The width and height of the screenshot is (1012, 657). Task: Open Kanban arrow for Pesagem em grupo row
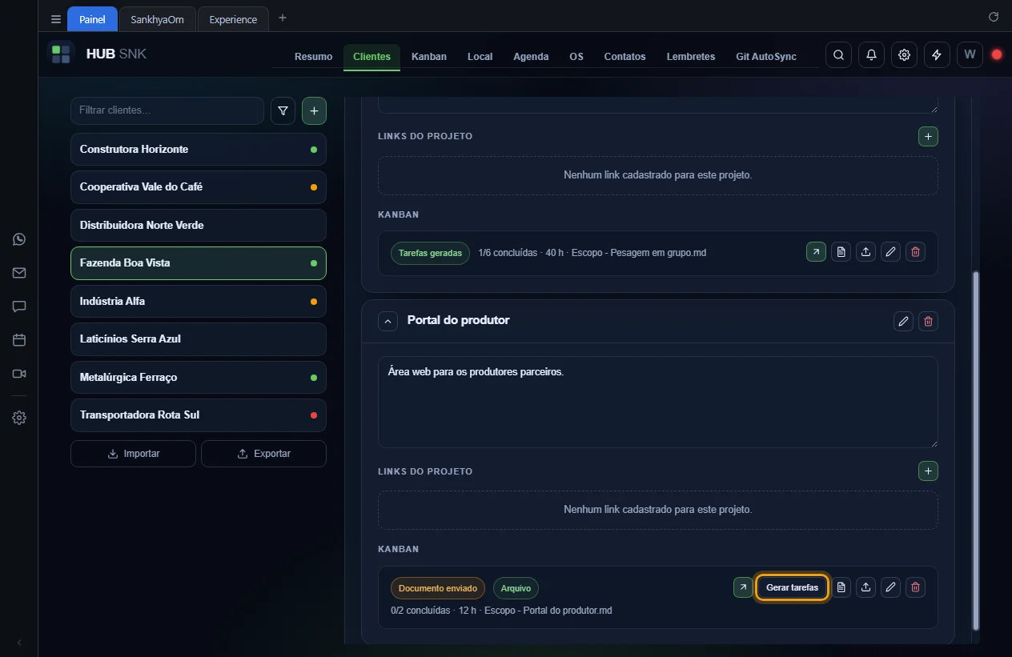[816, 252]
